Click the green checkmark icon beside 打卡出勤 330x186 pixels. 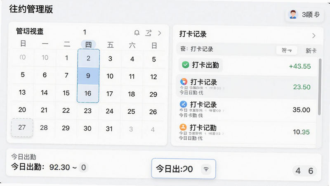[185, 65]
